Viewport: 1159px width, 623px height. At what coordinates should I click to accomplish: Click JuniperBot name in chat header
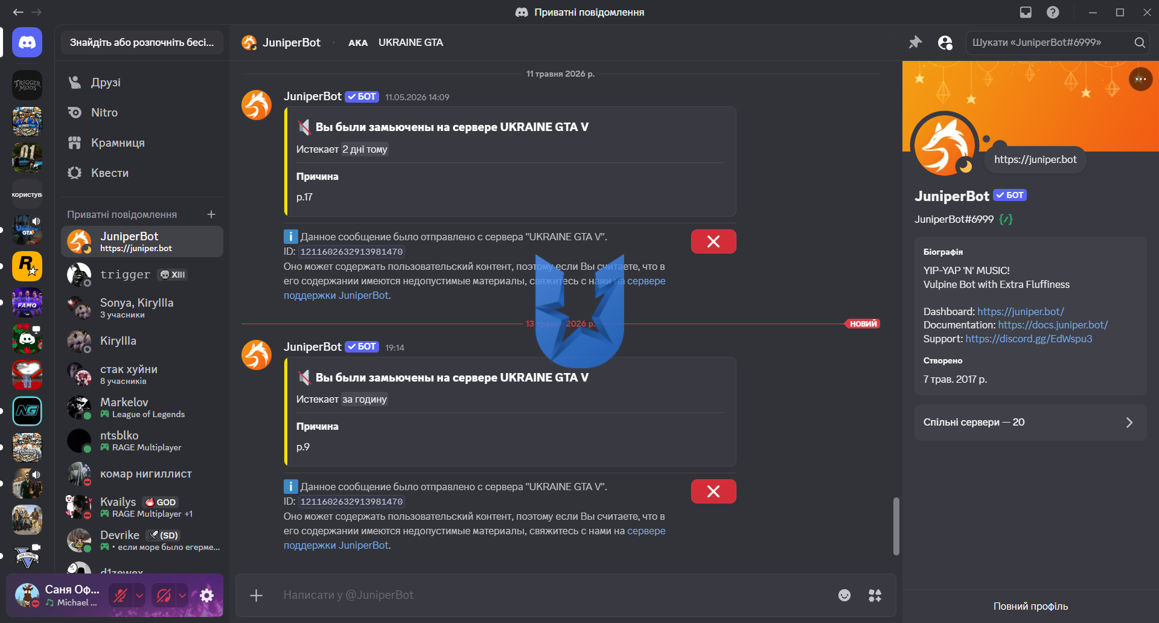291,42
